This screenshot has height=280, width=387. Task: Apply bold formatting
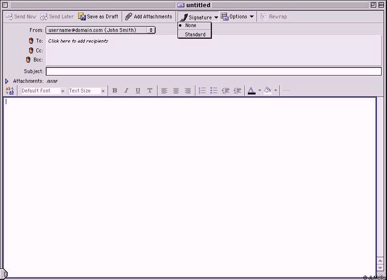(x=114, y=91)
